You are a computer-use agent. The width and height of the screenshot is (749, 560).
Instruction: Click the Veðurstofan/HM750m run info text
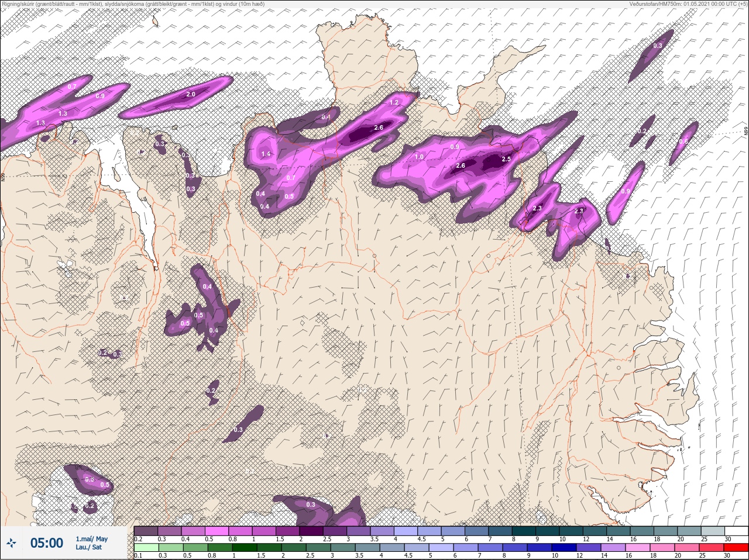pyautogui.click(x=688, y=4)
